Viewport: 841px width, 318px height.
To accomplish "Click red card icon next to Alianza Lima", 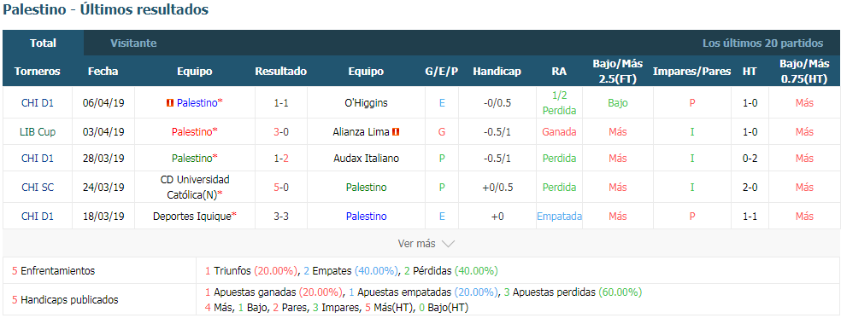I will pos(396,131).
